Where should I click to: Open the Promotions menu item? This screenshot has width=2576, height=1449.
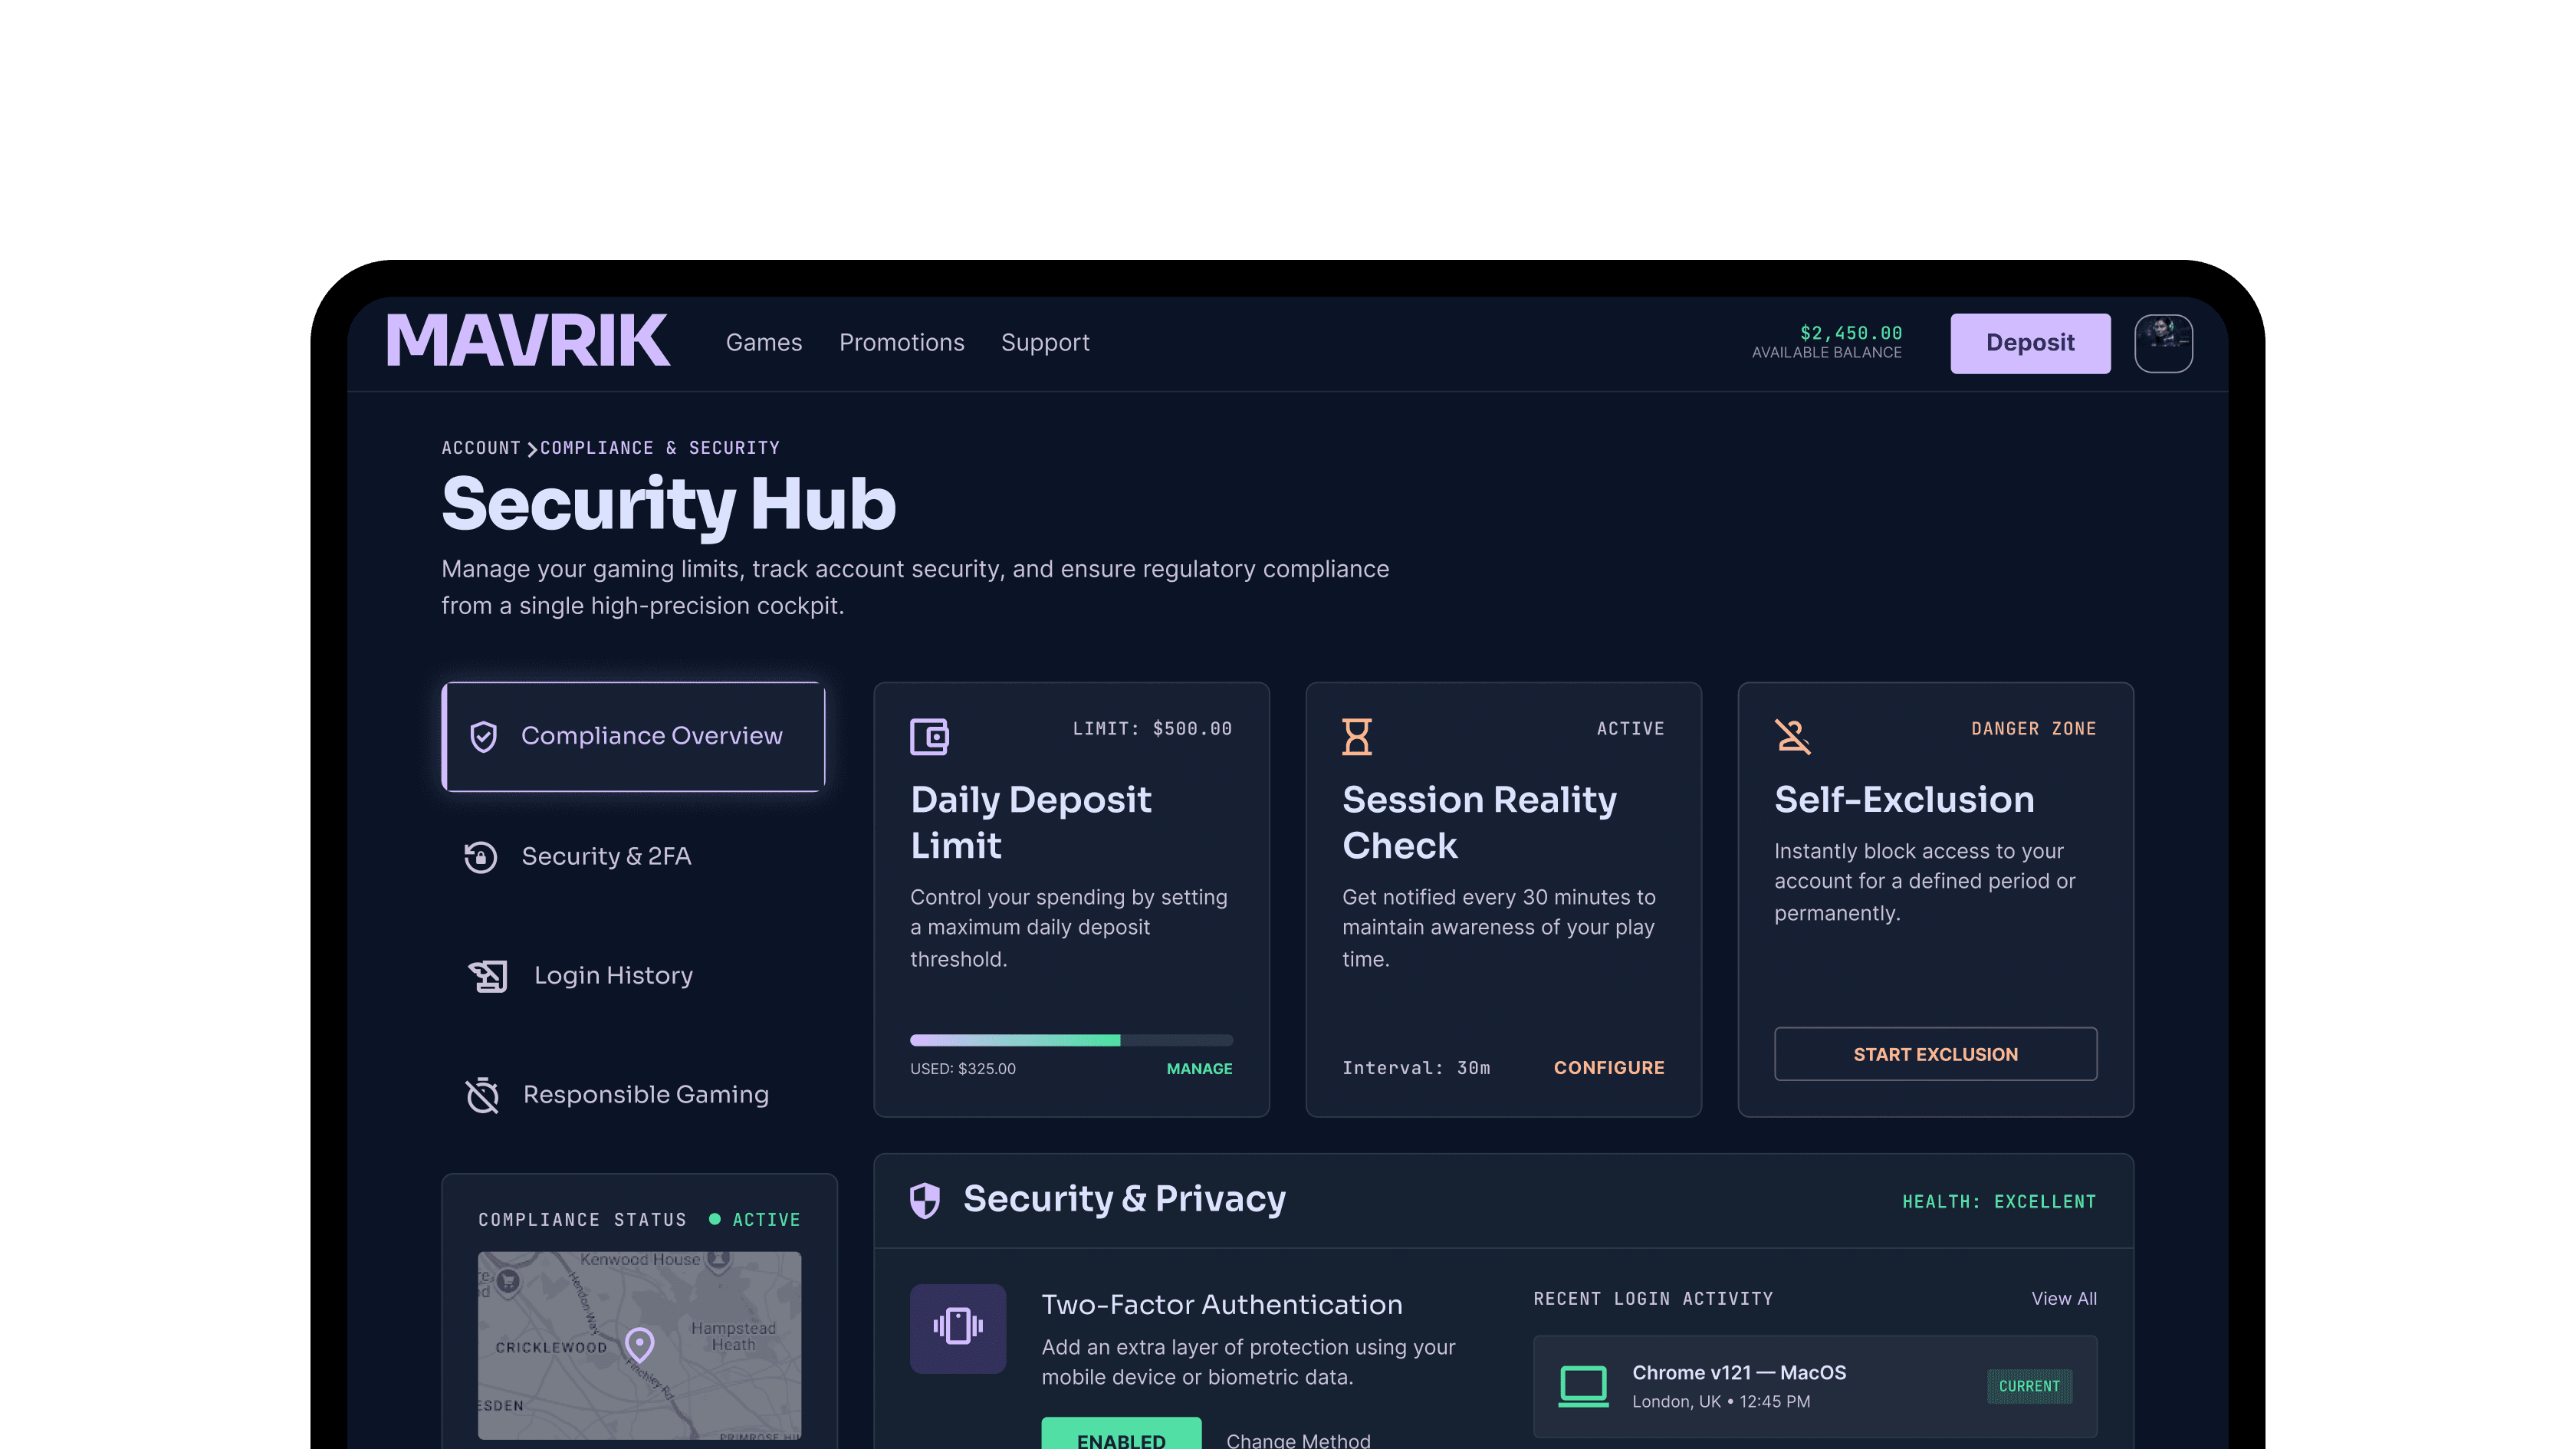(x=901, y=343)
